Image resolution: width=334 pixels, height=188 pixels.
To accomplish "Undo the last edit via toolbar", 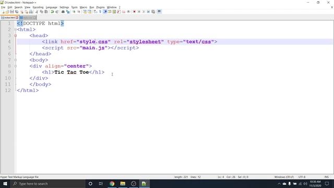I will 52,11.
